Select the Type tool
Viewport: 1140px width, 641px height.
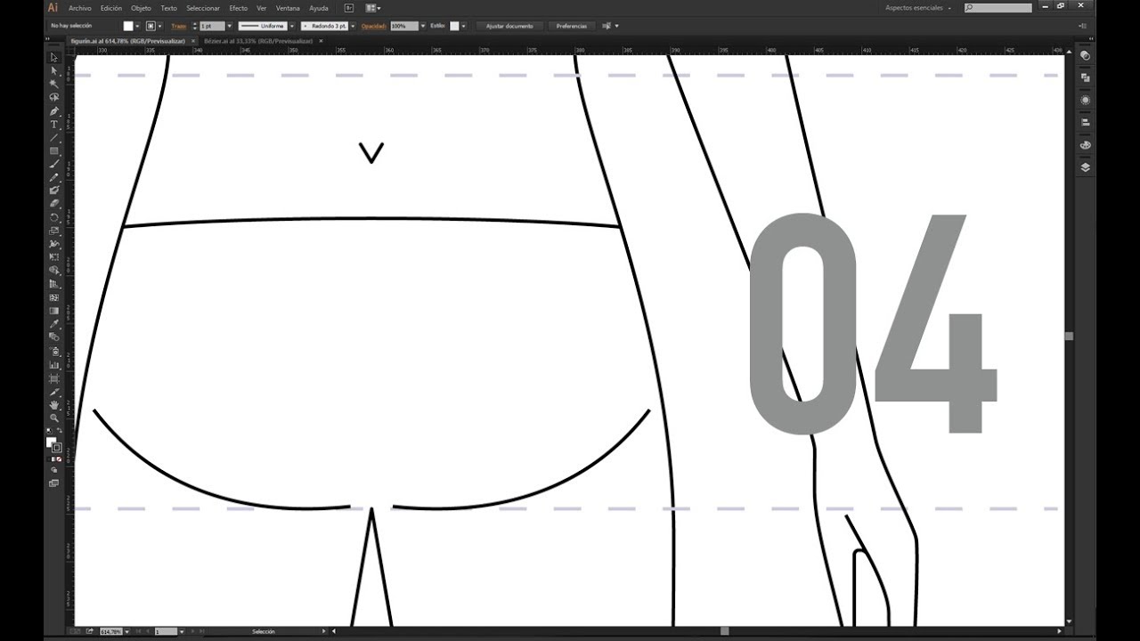pyautogui.click(x=54, y=125)
